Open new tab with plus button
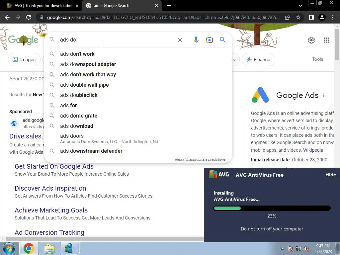The width and height of the screenshot is (340, 255). pos(169,6)
